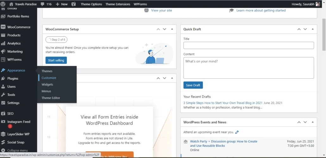Viewport: 326px width, 158px height.
Task: Click the LayerSlider WP layers icon
Action: click(x=3, y=134)
